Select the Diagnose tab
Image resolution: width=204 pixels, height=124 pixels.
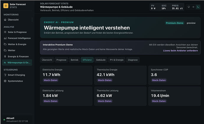click(133, 60)
